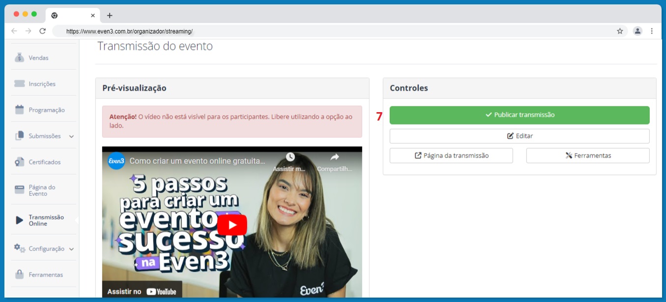Select the Transmissão Online play icon

(20, 220)
